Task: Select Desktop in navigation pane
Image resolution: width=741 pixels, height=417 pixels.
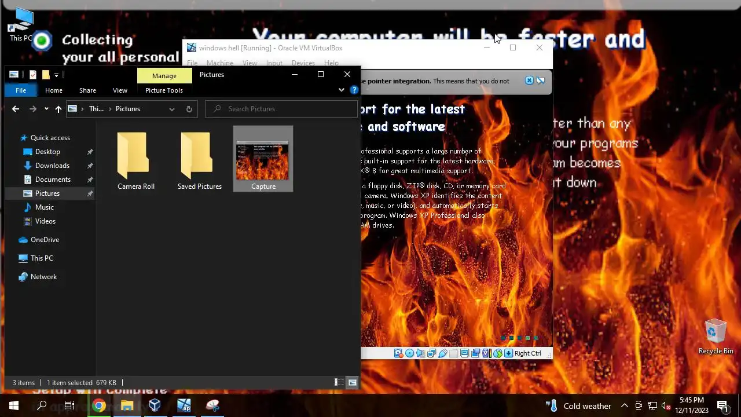Action: [47, 152]
